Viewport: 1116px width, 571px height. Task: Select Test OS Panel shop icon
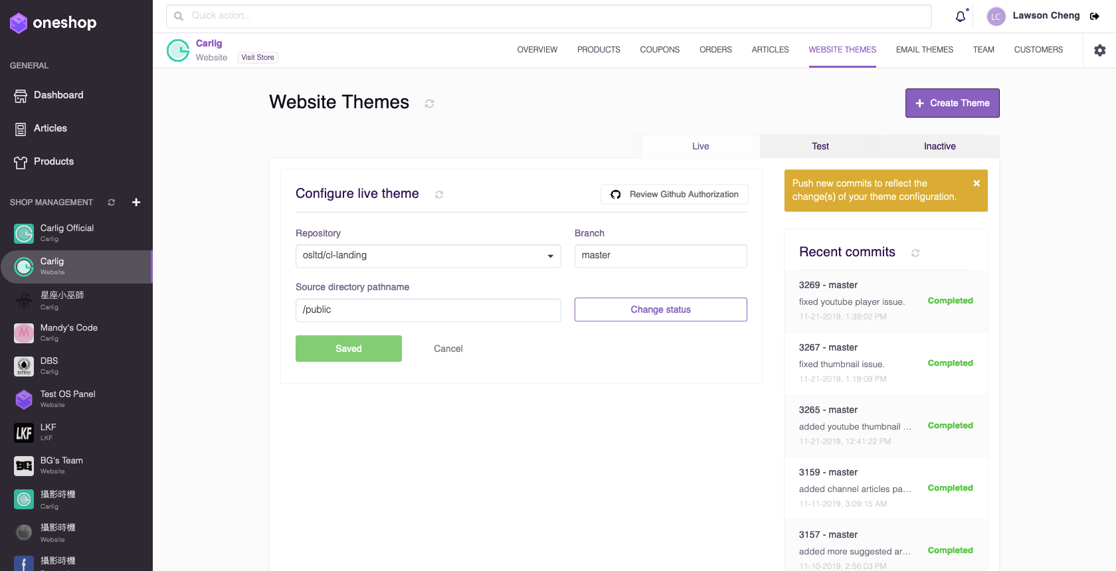tap(24, 400)
